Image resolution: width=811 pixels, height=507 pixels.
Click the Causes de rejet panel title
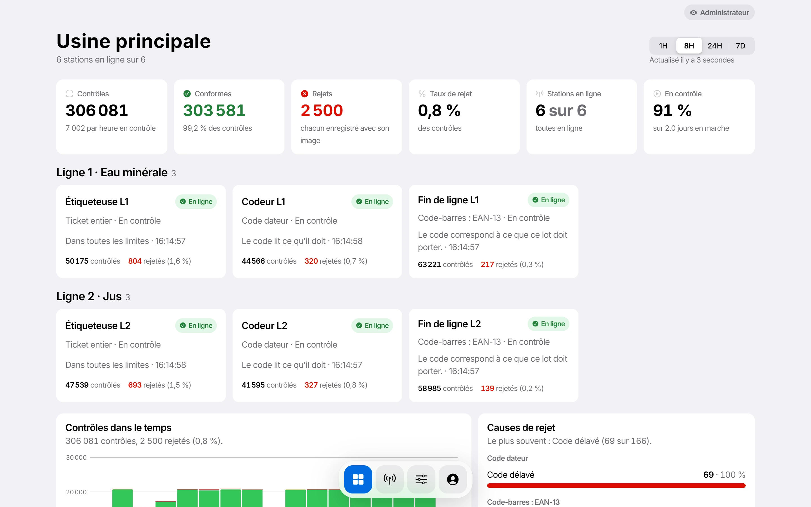click(521, 428)
